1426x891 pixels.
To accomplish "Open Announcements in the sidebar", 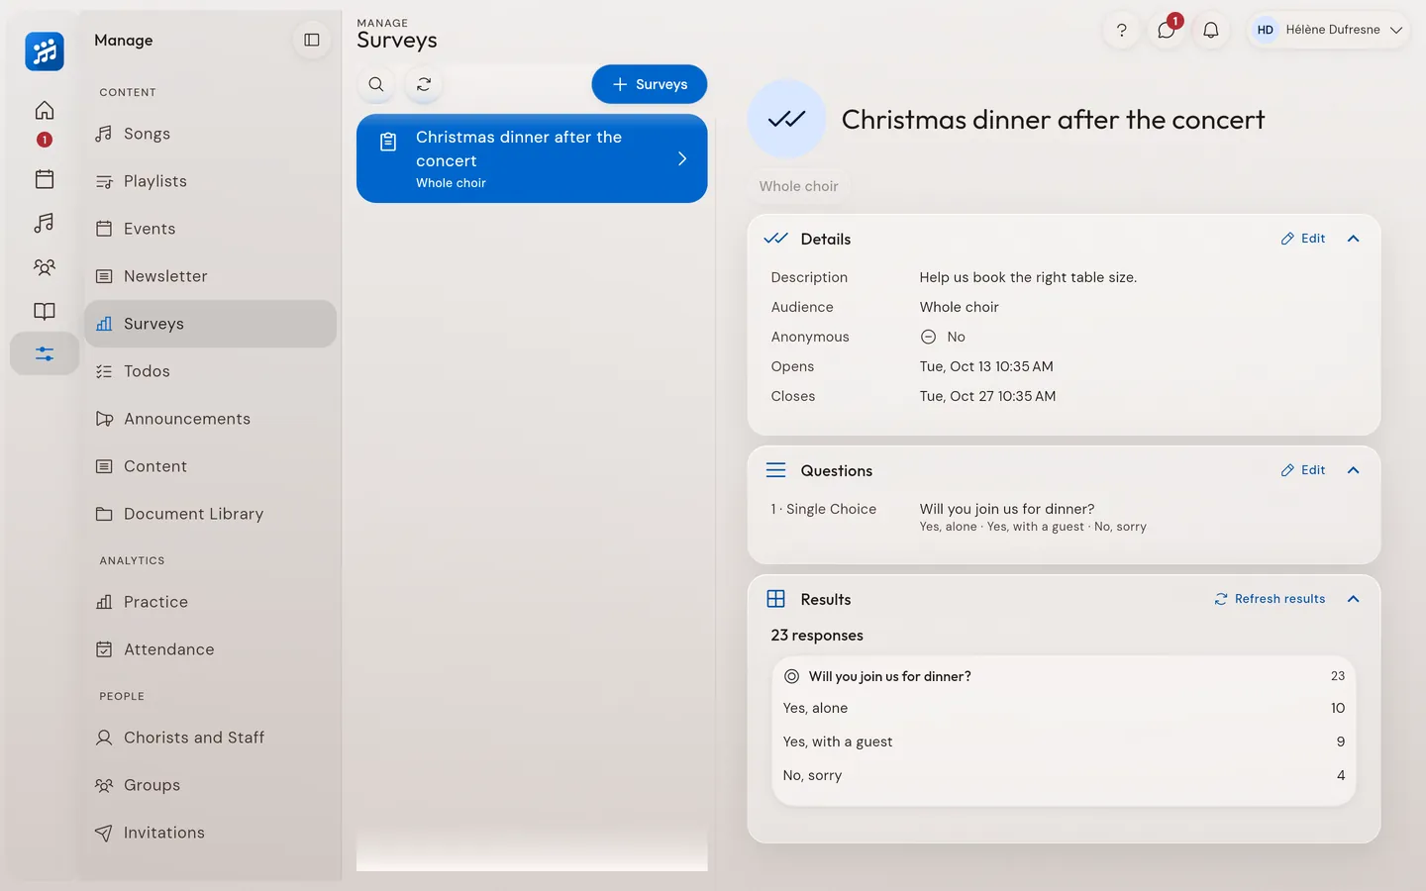I will (x=210, y=419).
